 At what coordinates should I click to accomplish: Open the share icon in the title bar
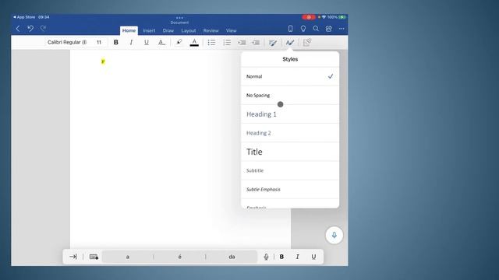point(329,29)
